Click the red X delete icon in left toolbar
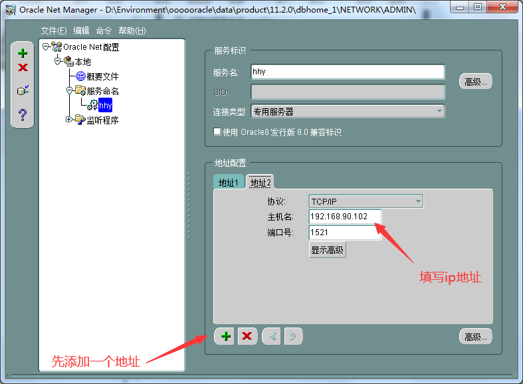The image size is (523, 384). coord(23,67)
